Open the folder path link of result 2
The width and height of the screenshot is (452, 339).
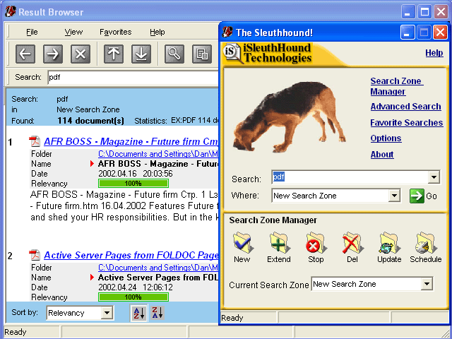pyautogui.click(x=158, y=268)
